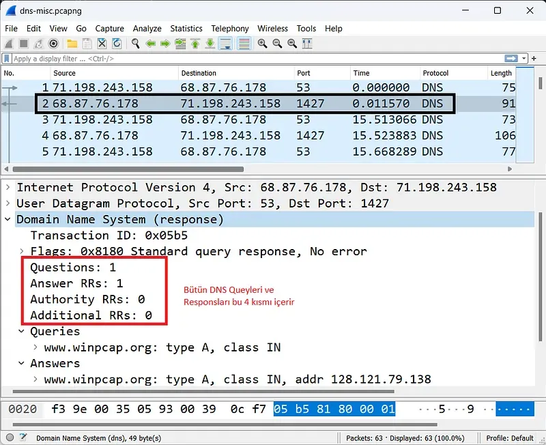Click the go to specified packet icon
The width and height of the screenshot is (546, 445).
[x=180, y=44]
